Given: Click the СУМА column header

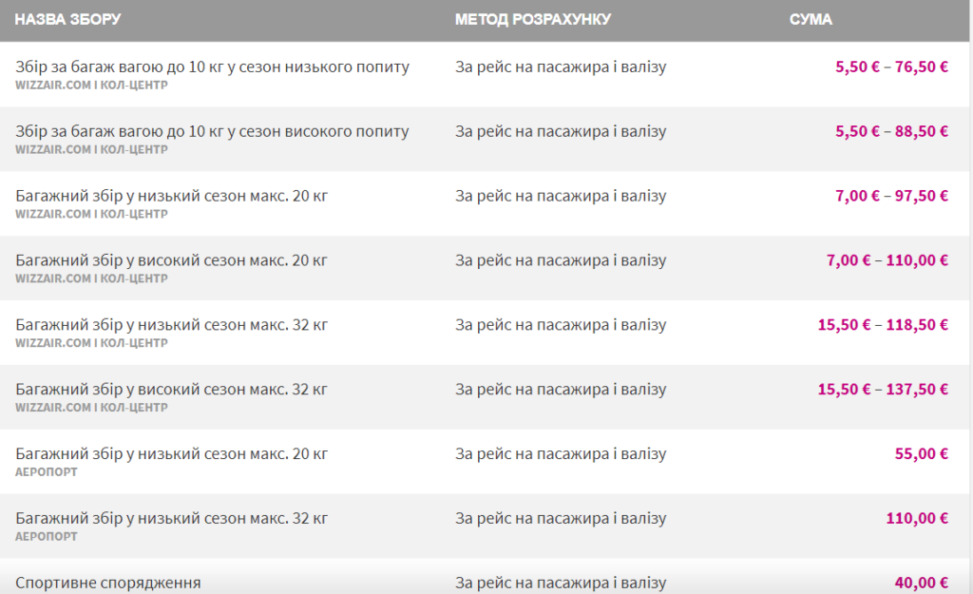Looking at the screenshot, I should coord(811,20).
